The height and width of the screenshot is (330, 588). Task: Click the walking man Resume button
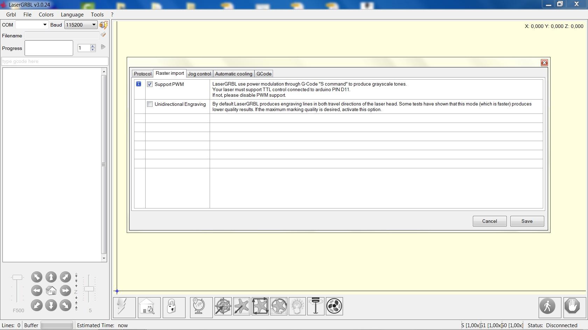pyautogui.click(x=550, y=307)
